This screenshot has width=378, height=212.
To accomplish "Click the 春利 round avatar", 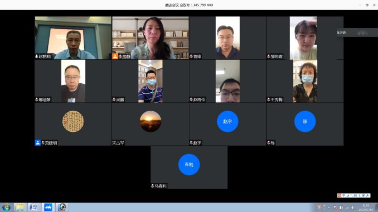I will [x=189, y=164].
